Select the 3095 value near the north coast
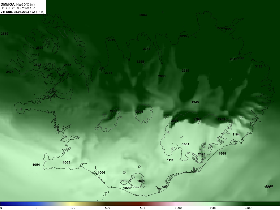This screenshot has height=210, width=280. point(183,36)
